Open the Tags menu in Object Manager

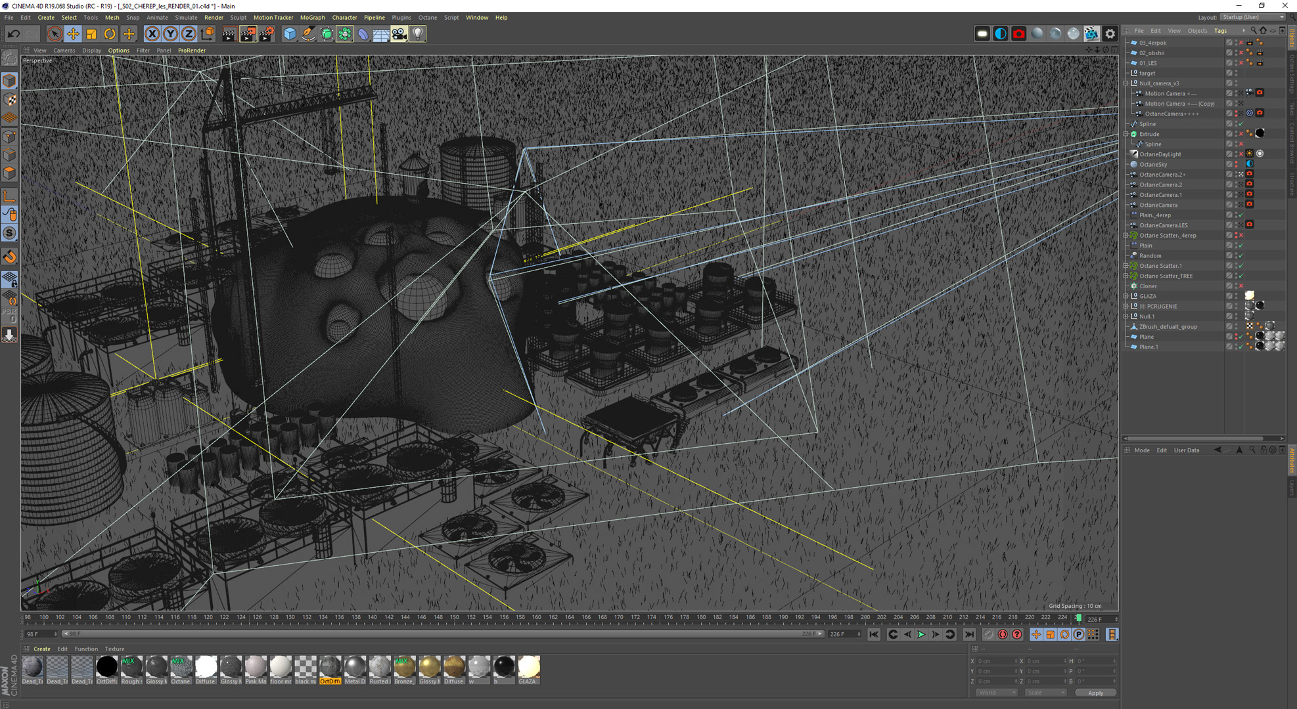pyautogui.click(x=1220, y=31)
